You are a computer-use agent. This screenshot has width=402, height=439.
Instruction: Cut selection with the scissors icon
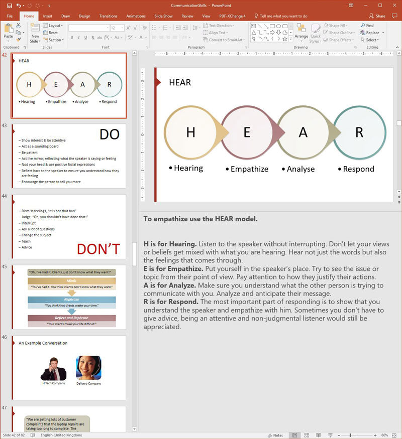(x=19, y=25)
